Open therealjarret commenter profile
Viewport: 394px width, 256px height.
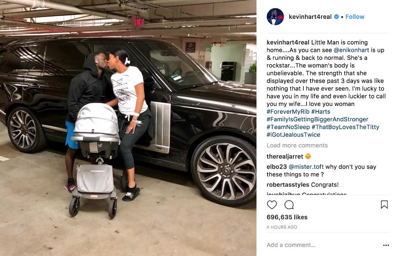pos(285,156)
